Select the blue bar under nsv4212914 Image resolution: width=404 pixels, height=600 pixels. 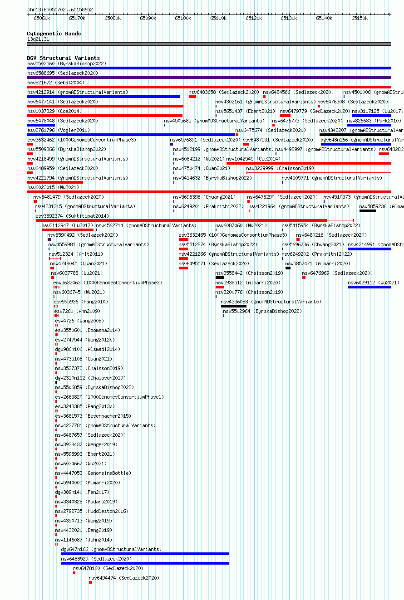click(x=103, y=97)
